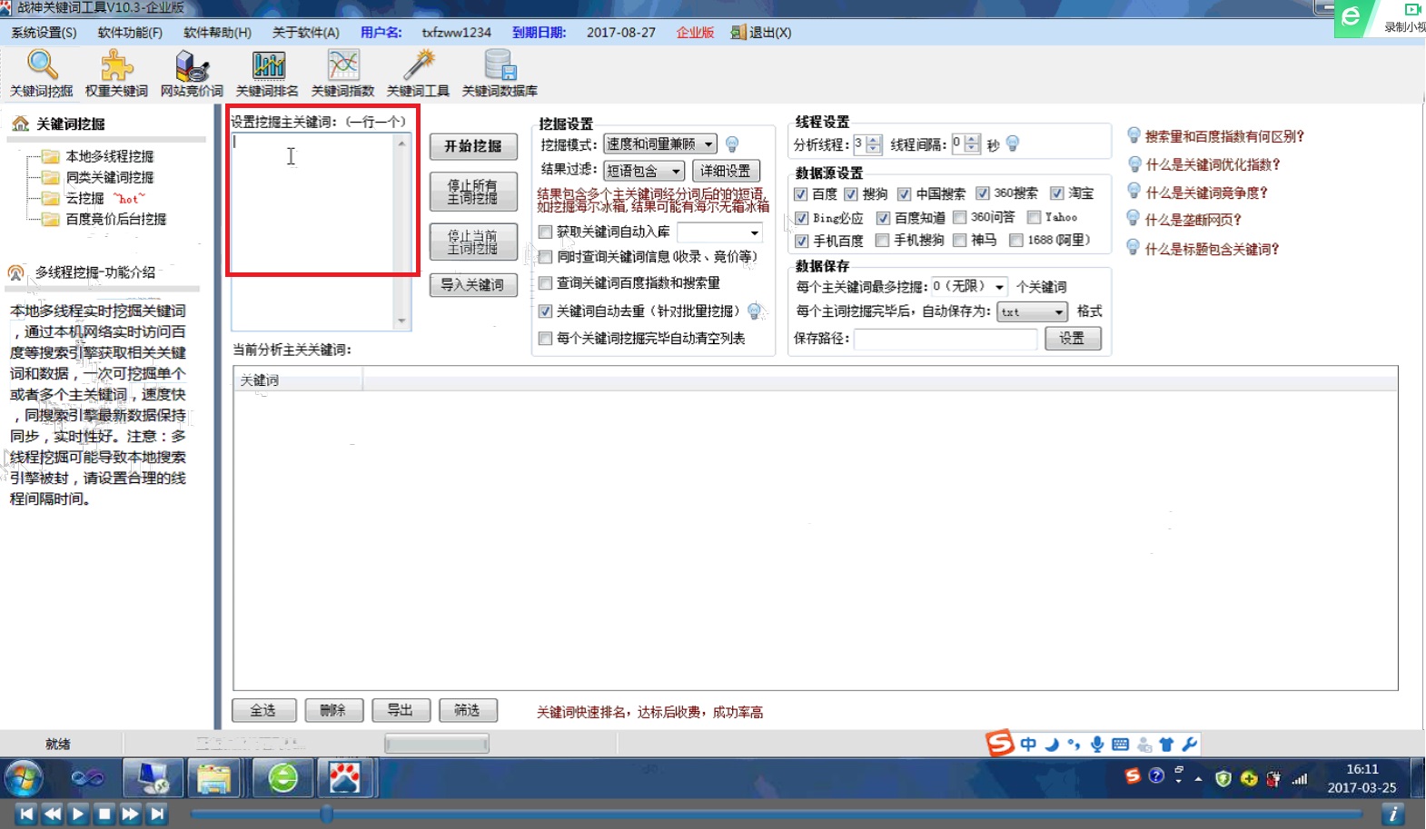The height and width of the screenshot is (829, 1426).
Task: Click into the main keyword text area
Action: pos(313,232)
